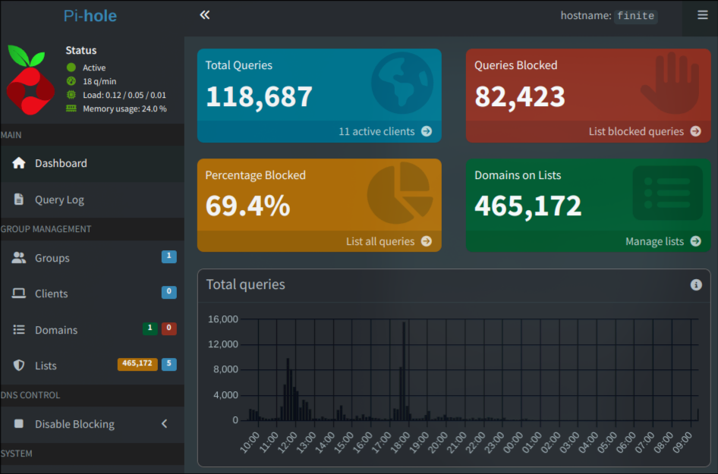Select the Clients computer icon
The width and height of the screenshot is (718, 474).
pos(18,294)
